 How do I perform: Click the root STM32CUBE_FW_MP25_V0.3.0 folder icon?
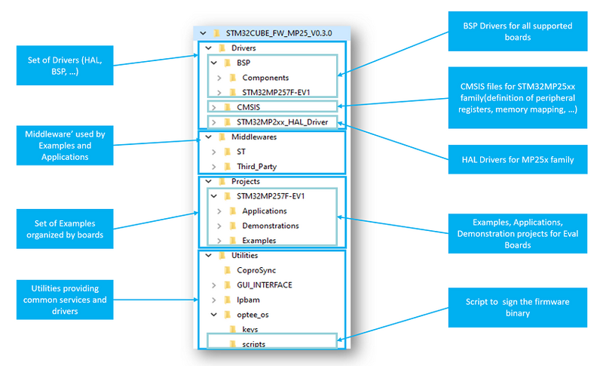(217, 33)
